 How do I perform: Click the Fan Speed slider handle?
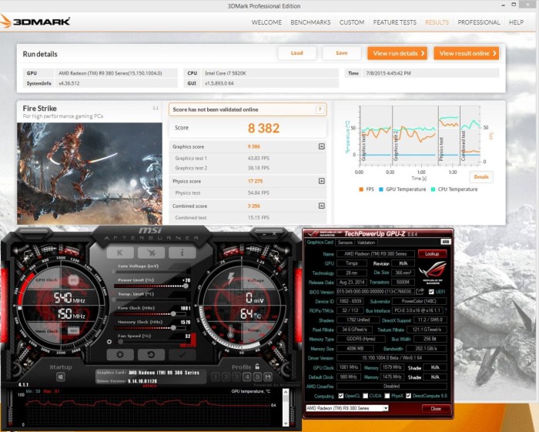(x=120, y=342)
